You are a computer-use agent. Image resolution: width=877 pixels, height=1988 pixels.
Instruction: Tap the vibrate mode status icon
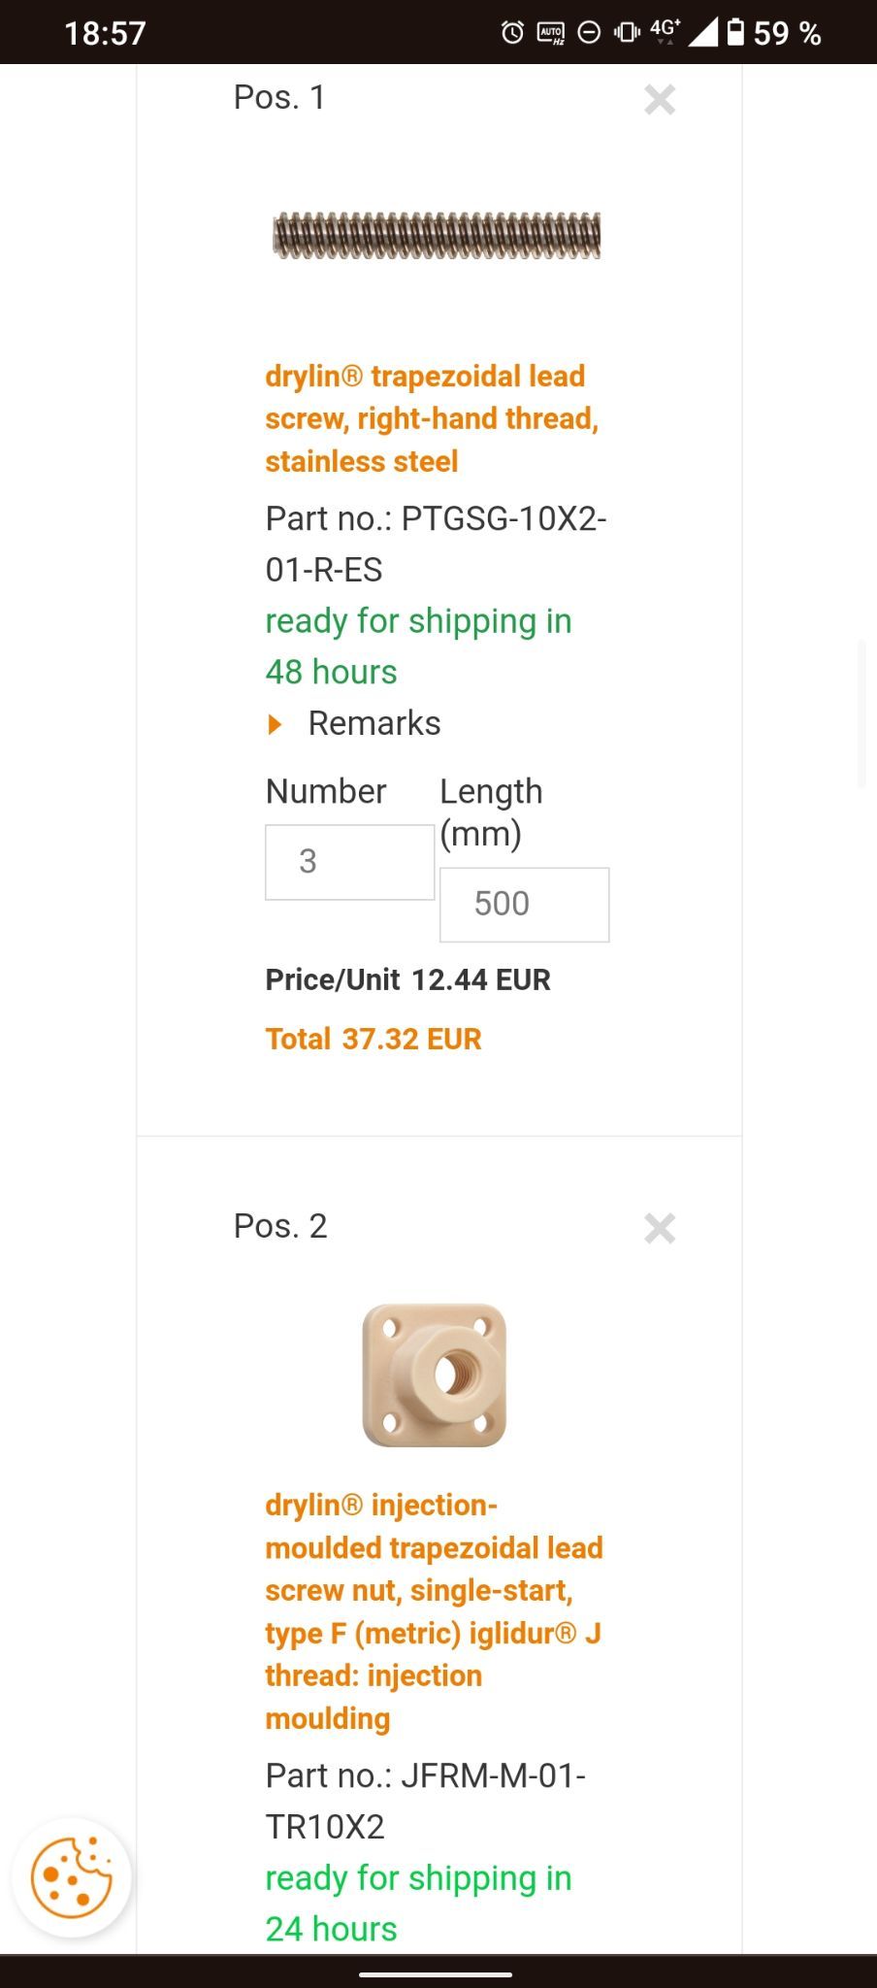click(627, 33)
